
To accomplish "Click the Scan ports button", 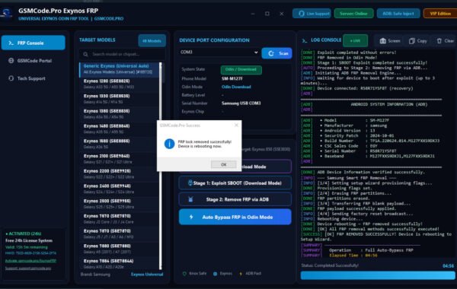I will (277, 53).
